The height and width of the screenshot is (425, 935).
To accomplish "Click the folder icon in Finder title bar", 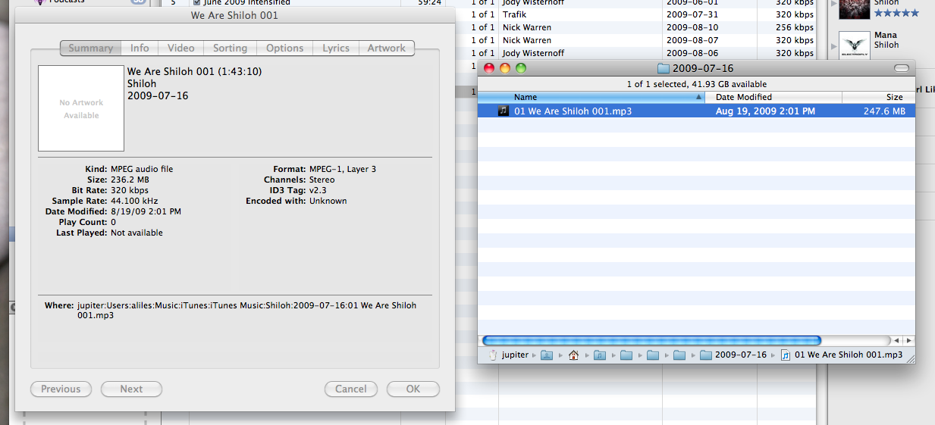I will [x=664, y=68].
